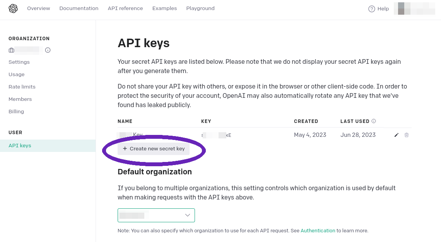Check Rate limits in the sidebar
Screen dimensions: 441x242
[22, 87]
